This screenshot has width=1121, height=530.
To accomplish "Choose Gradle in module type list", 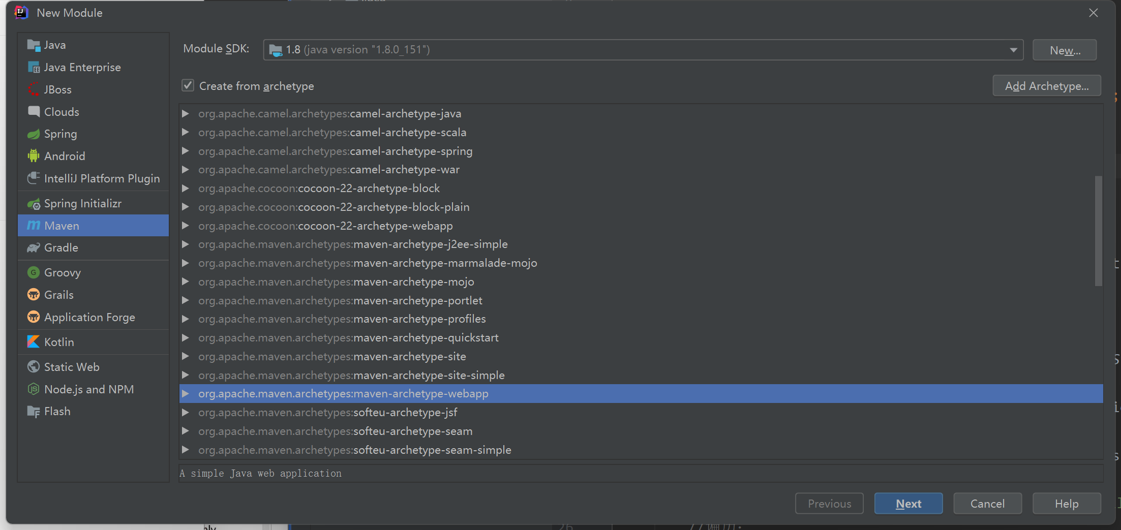I will click(x=93, y=248).
